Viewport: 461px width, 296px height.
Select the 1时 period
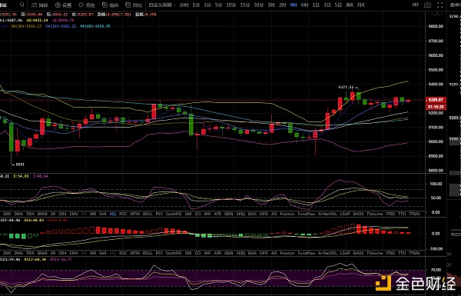pos(271,5)
